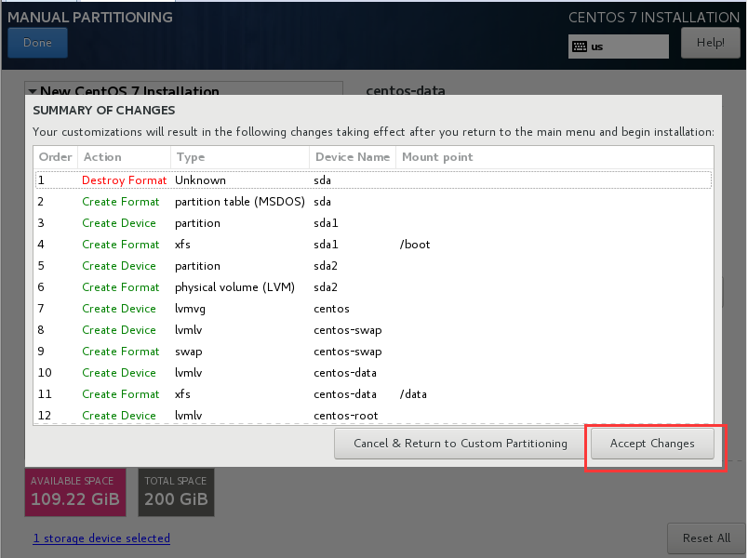
Task: Select the lvmvg centos row
Action: point(373,309)
